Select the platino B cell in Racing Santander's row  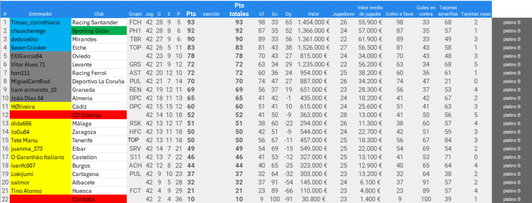[512, 22]
